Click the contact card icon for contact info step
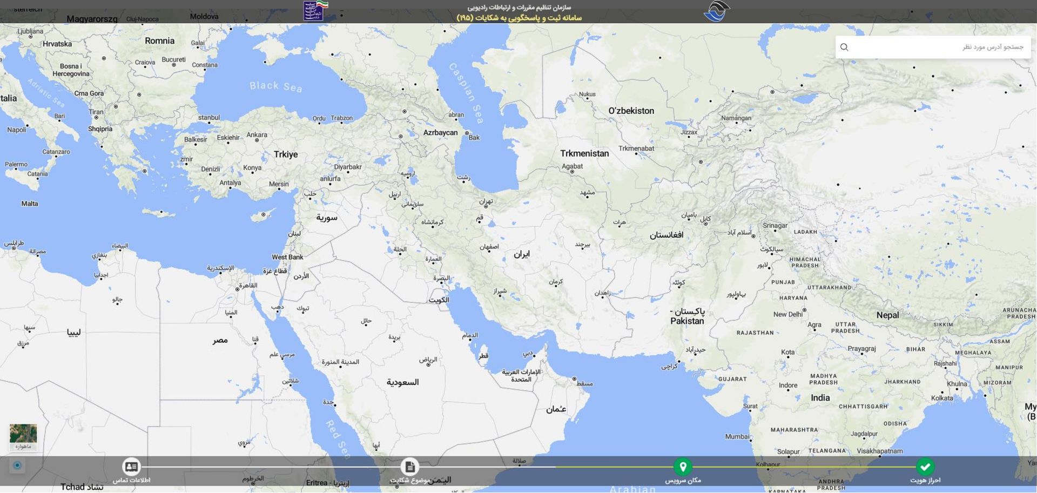Viewport: 1037px width, 493px height. (x=131, y=467)
